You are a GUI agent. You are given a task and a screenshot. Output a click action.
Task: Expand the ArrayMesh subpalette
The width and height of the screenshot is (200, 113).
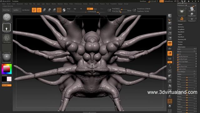click(x=181, y=29)
